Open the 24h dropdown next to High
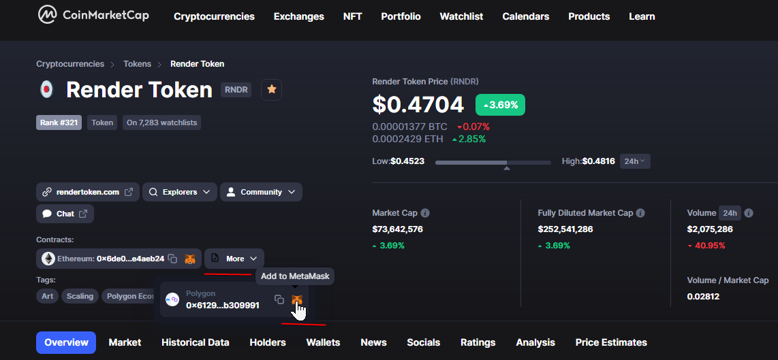The height and width of the screenshot is (360, 778). pos(635,161)
